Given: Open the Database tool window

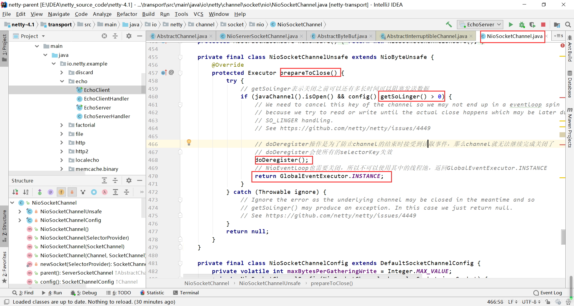Looking at the screenshot, I should pyautogui.click(x=570, y=84).
